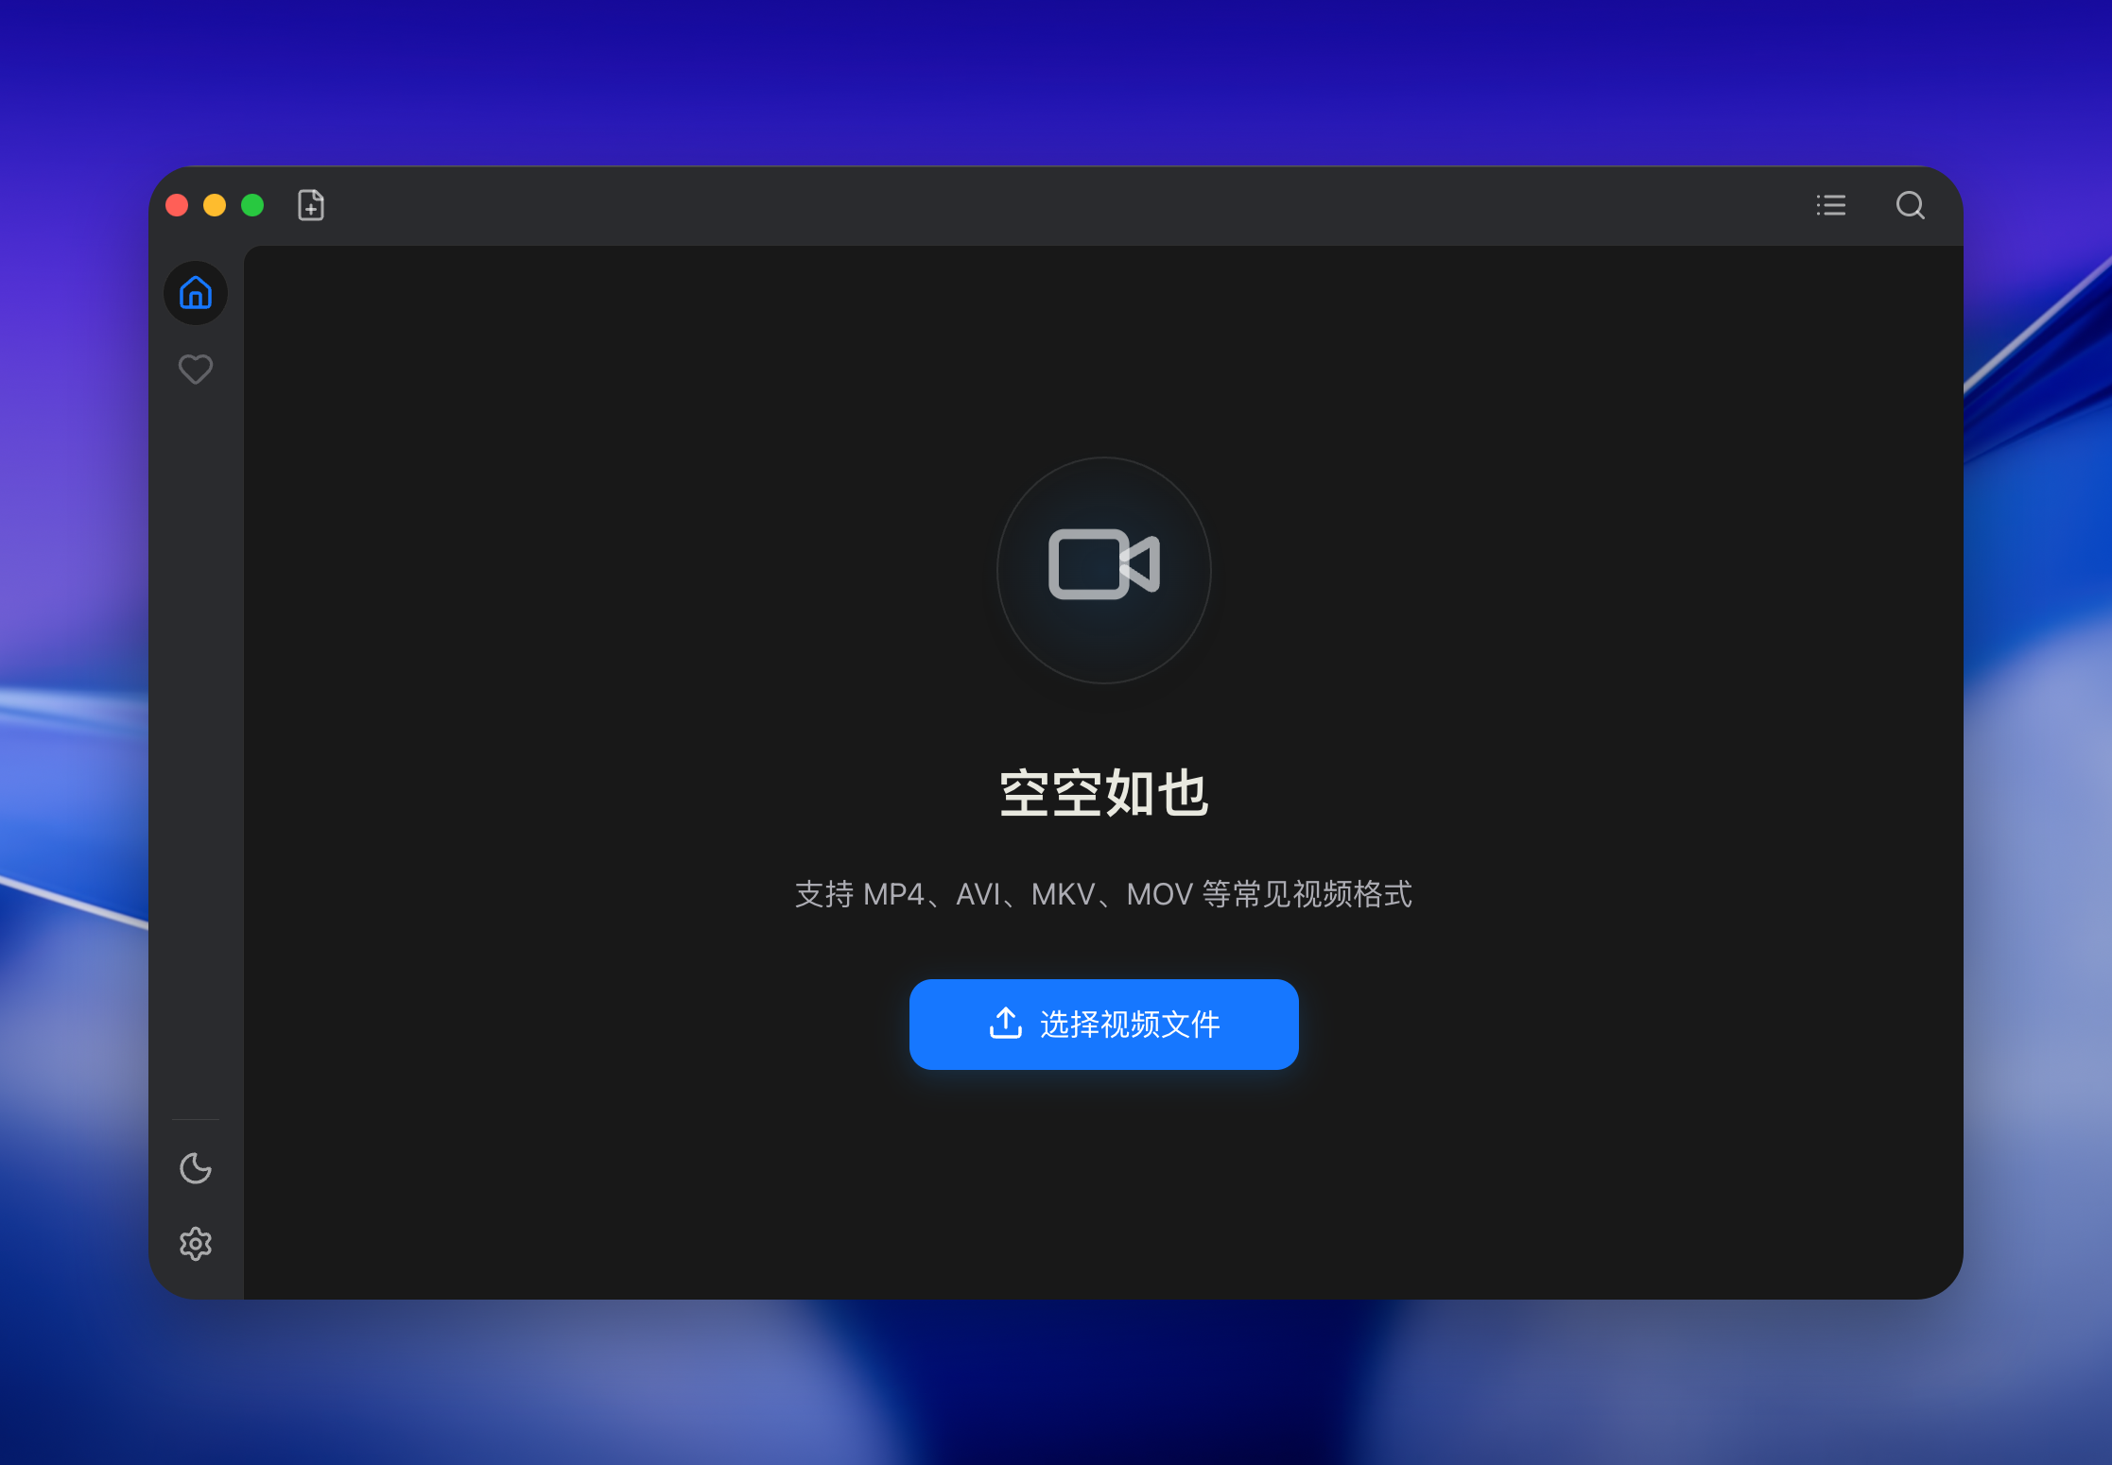2112x1465 pixels.
Task: Toggle dark mode with moon icon
Action: (x=196, y=1168)
